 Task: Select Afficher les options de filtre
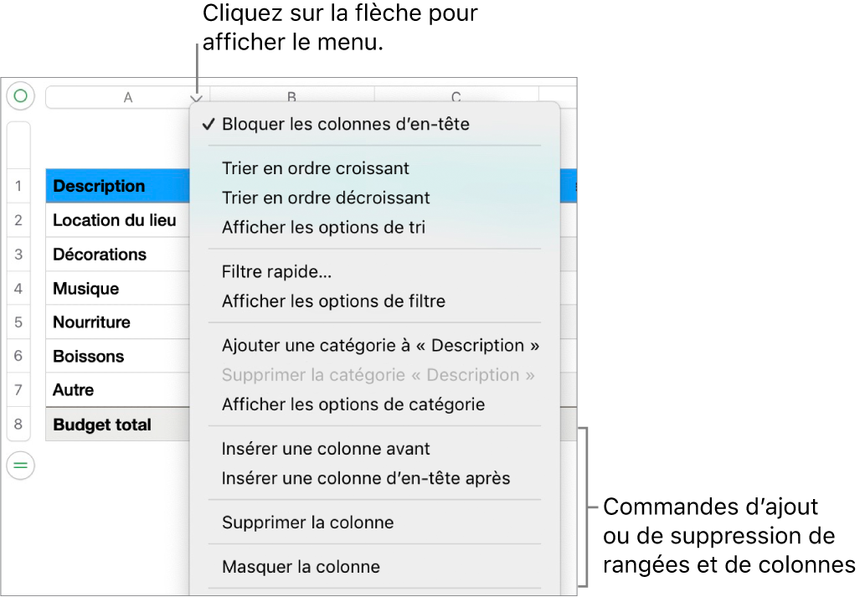tap(333, 301)
